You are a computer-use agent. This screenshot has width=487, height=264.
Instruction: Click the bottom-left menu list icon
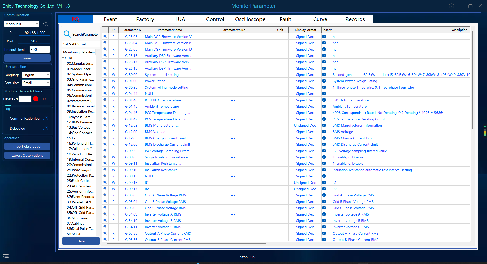coord(6,257)
